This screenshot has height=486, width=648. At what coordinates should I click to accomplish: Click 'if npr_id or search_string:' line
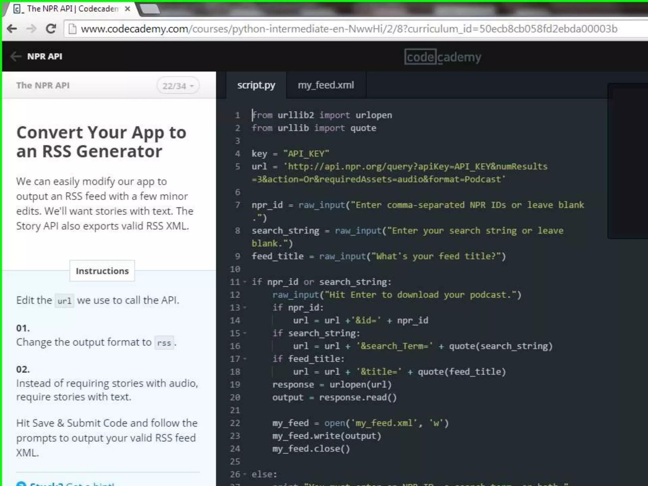point(321,282)
